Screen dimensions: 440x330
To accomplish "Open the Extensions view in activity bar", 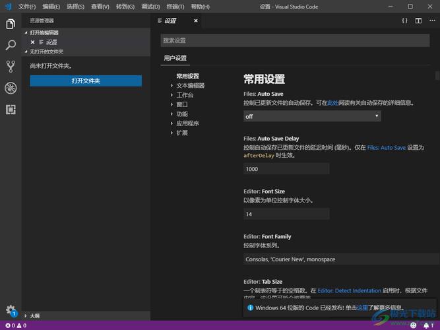I will point(11,110).
